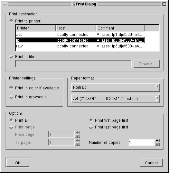Expand the A4 paper size dropdown

click(116, 99)
